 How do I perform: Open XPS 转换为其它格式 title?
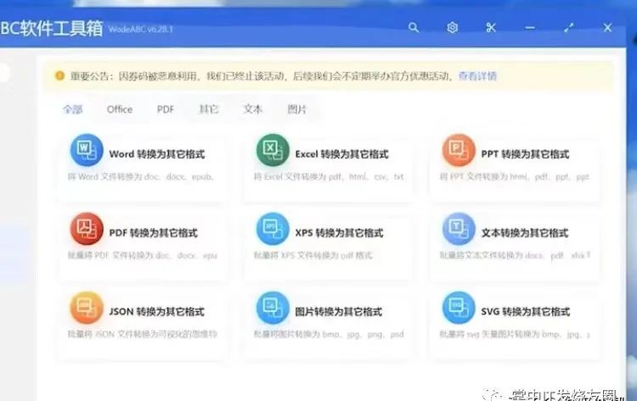click(339, 233)
